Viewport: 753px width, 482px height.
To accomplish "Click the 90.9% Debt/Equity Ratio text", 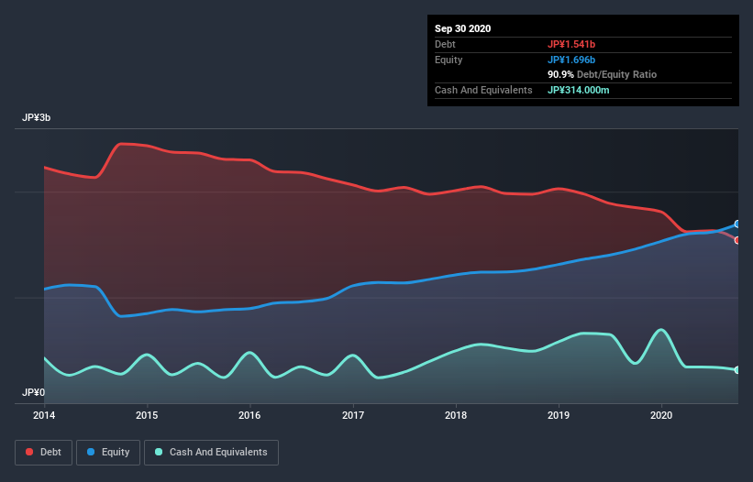I will pyautogui.click(x=603, y=75).
